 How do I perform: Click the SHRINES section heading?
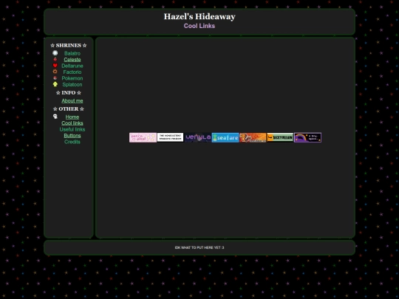[69, 45]
